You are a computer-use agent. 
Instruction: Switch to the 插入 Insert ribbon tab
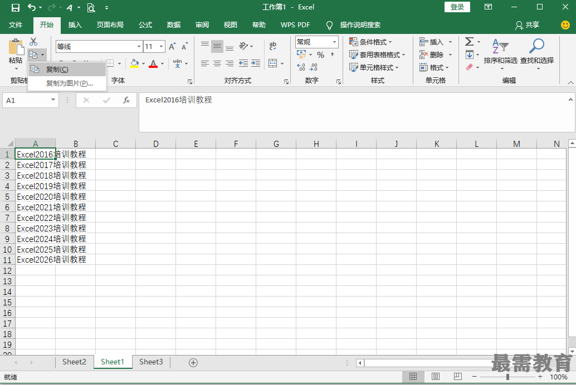click(75, 25)
